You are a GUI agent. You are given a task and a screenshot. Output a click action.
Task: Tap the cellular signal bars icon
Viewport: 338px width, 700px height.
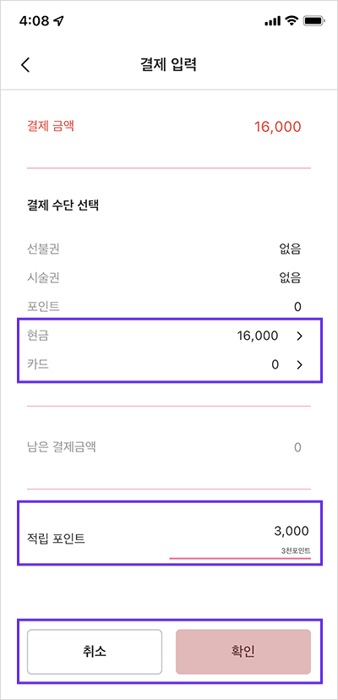pos(272,21)
